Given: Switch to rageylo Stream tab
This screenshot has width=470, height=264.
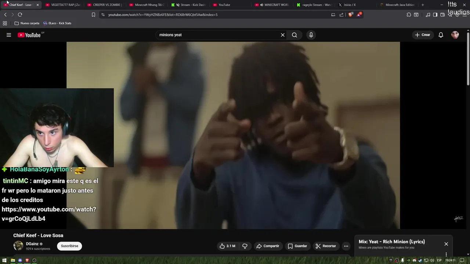Looking at the screenshot, I should coord(314,5).
